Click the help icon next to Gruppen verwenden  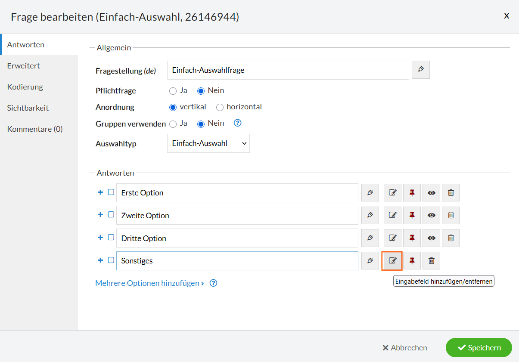point(237,123)
